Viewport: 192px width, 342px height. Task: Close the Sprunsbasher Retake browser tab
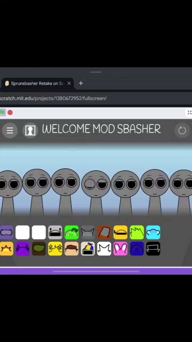(69, 83)
